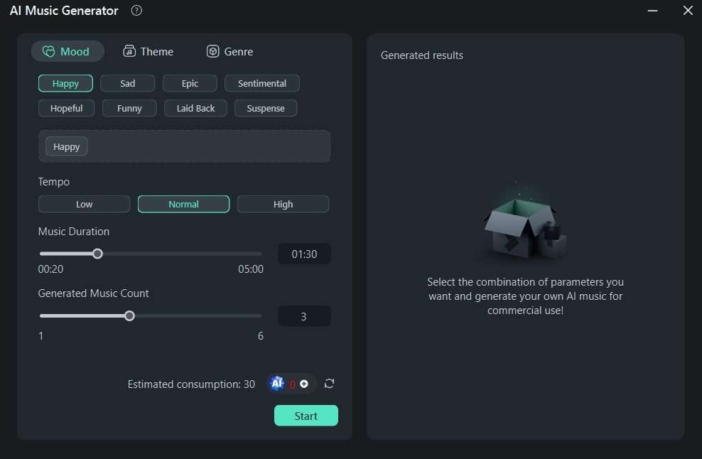This screenshot has width=702, height=459.
Task: Switch to the Theme tab
Action: (x=148, y=51)
